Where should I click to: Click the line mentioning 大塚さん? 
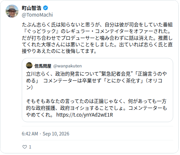pos(97,45)
